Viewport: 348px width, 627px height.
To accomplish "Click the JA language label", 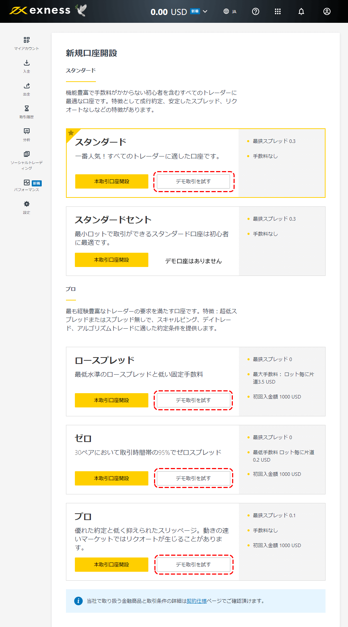I will [x=234, y=12].
